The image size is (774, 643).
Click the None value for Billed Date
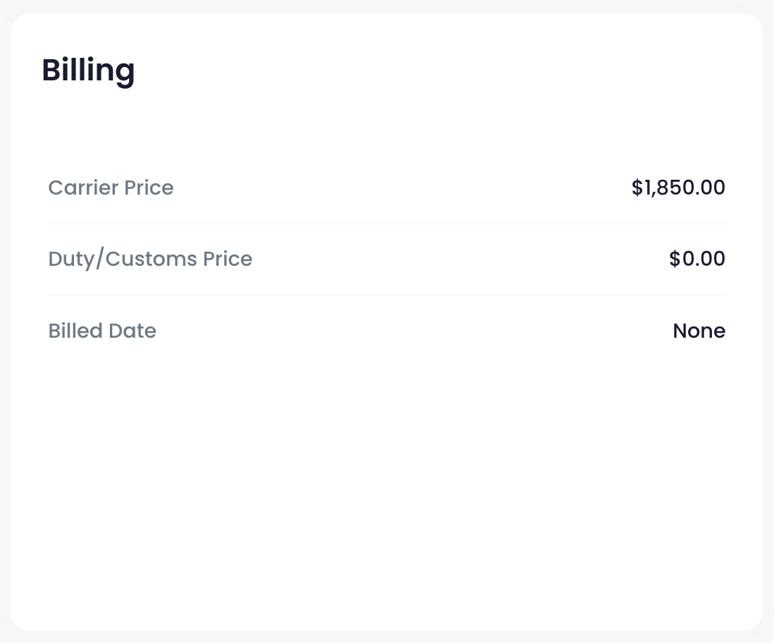pyautogui.click(x=699, y=331)
